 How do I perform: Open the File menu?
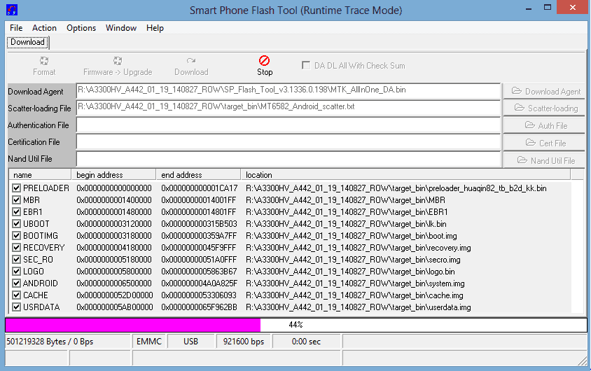tap(16, 28)
